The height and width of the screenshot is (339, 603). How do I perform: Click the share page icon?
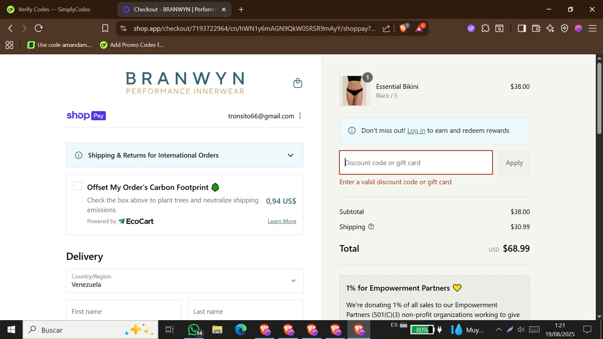(386, 29)
